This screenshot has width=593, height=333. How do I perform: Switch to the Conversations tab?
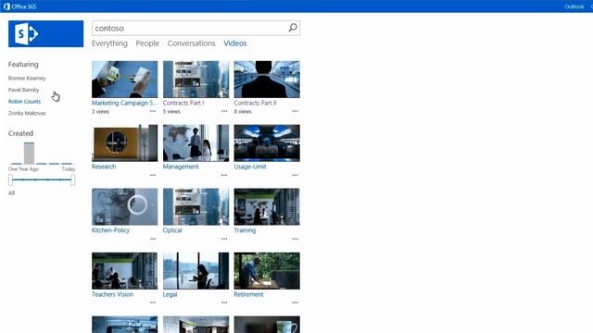pyautogui.click(x=192, y=43)
